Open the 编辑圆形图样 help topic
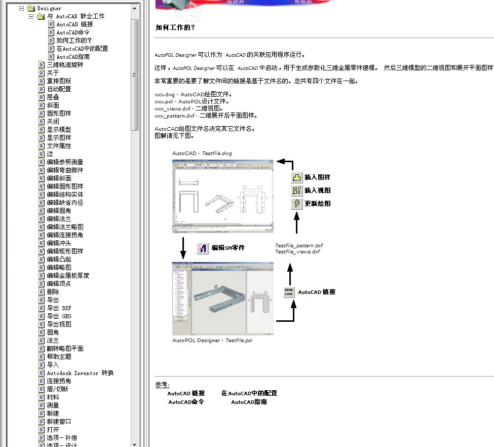This screenshot has height=447, width=494. coord(65,187)
